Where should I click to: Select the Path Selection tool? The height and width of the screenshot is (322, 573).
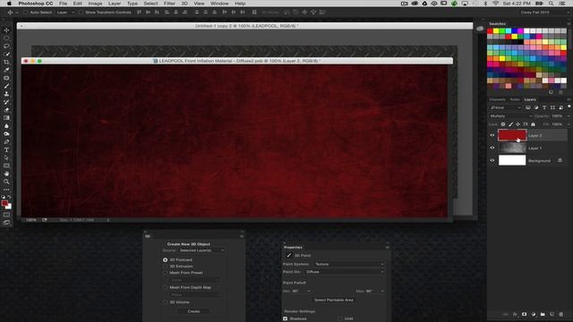pos(6,158)
